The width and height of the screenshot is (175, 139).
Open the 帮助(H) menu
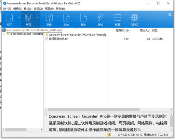(60, 8)
